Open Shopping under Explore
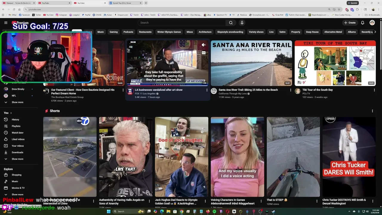The height and width of the screenshot is (215, 382). (x=16, y=175)
